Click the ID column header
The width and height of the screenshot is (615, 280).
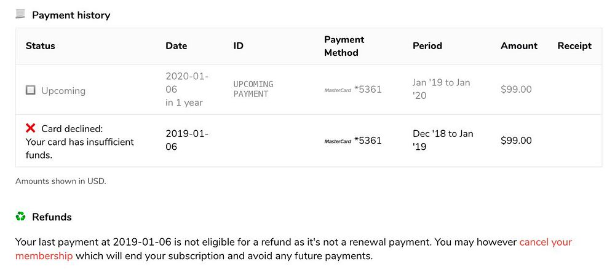(x=239, y=45)
